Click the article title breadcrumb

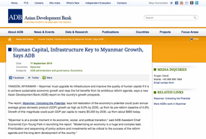point(71,39)
